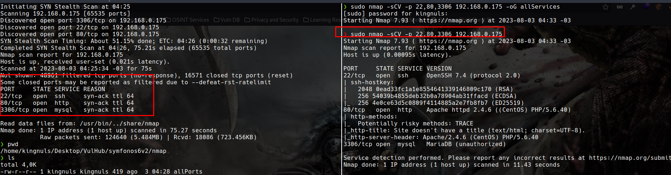Image resolution: width=671 pixels, height=175 pixels.
Task: Click the bookmark star icon
Action: 606,7
